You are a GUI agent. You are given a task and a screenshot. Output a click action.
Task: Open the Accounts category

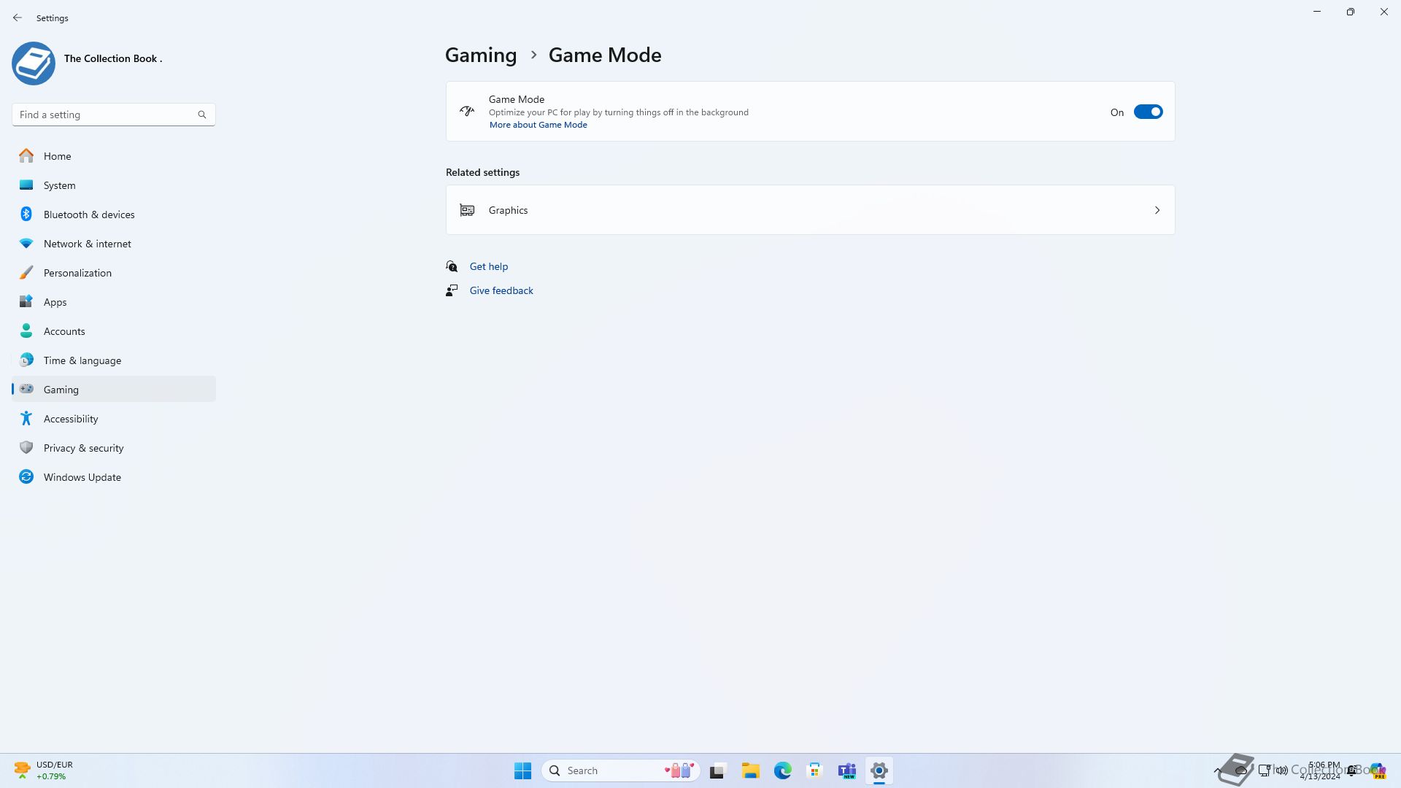[114, 331]
